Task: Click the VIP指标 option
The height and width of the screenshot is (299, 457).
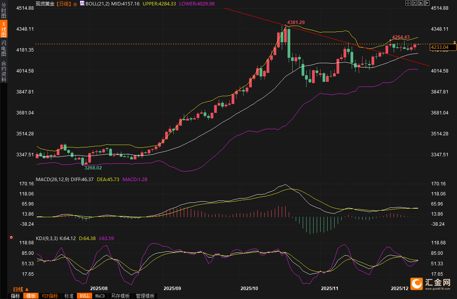Action: [x=50, y=296]
